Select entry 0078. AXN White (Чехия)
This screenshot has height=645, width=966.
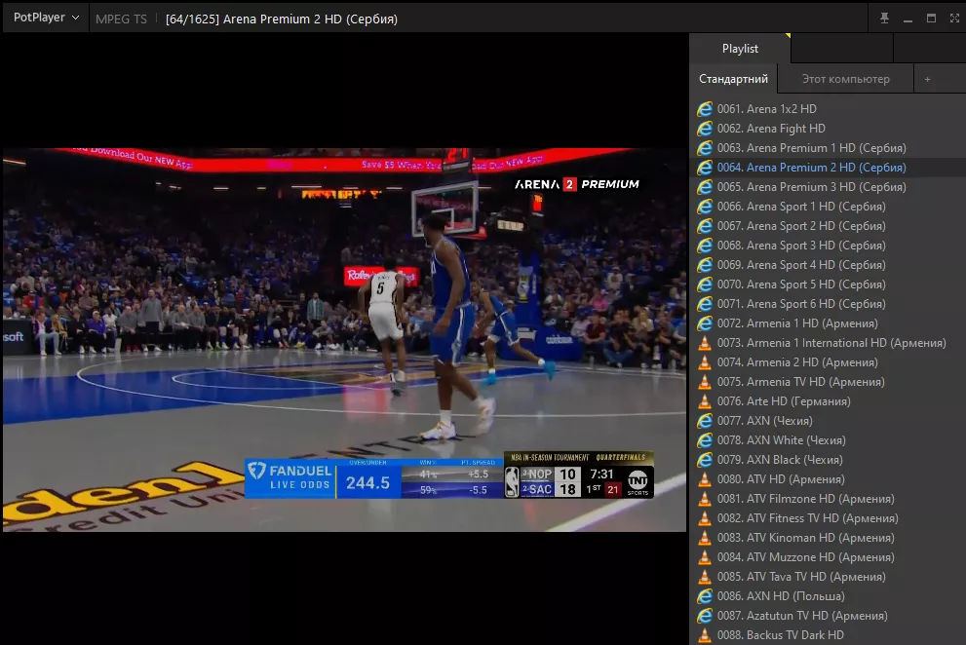coord(828,440)
